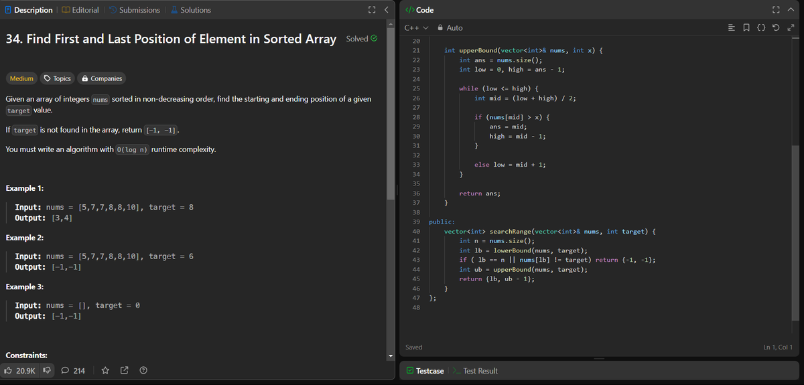Click line number 40 in the gutter

415,231
